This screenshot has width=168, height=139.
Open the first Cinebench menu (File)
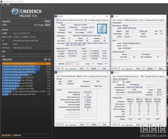point(2,4)
